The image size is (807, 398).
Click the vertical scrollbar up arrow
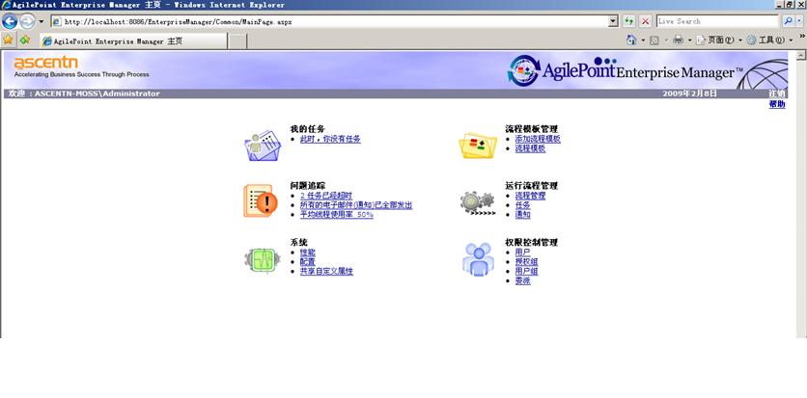(x=801, y=54)
